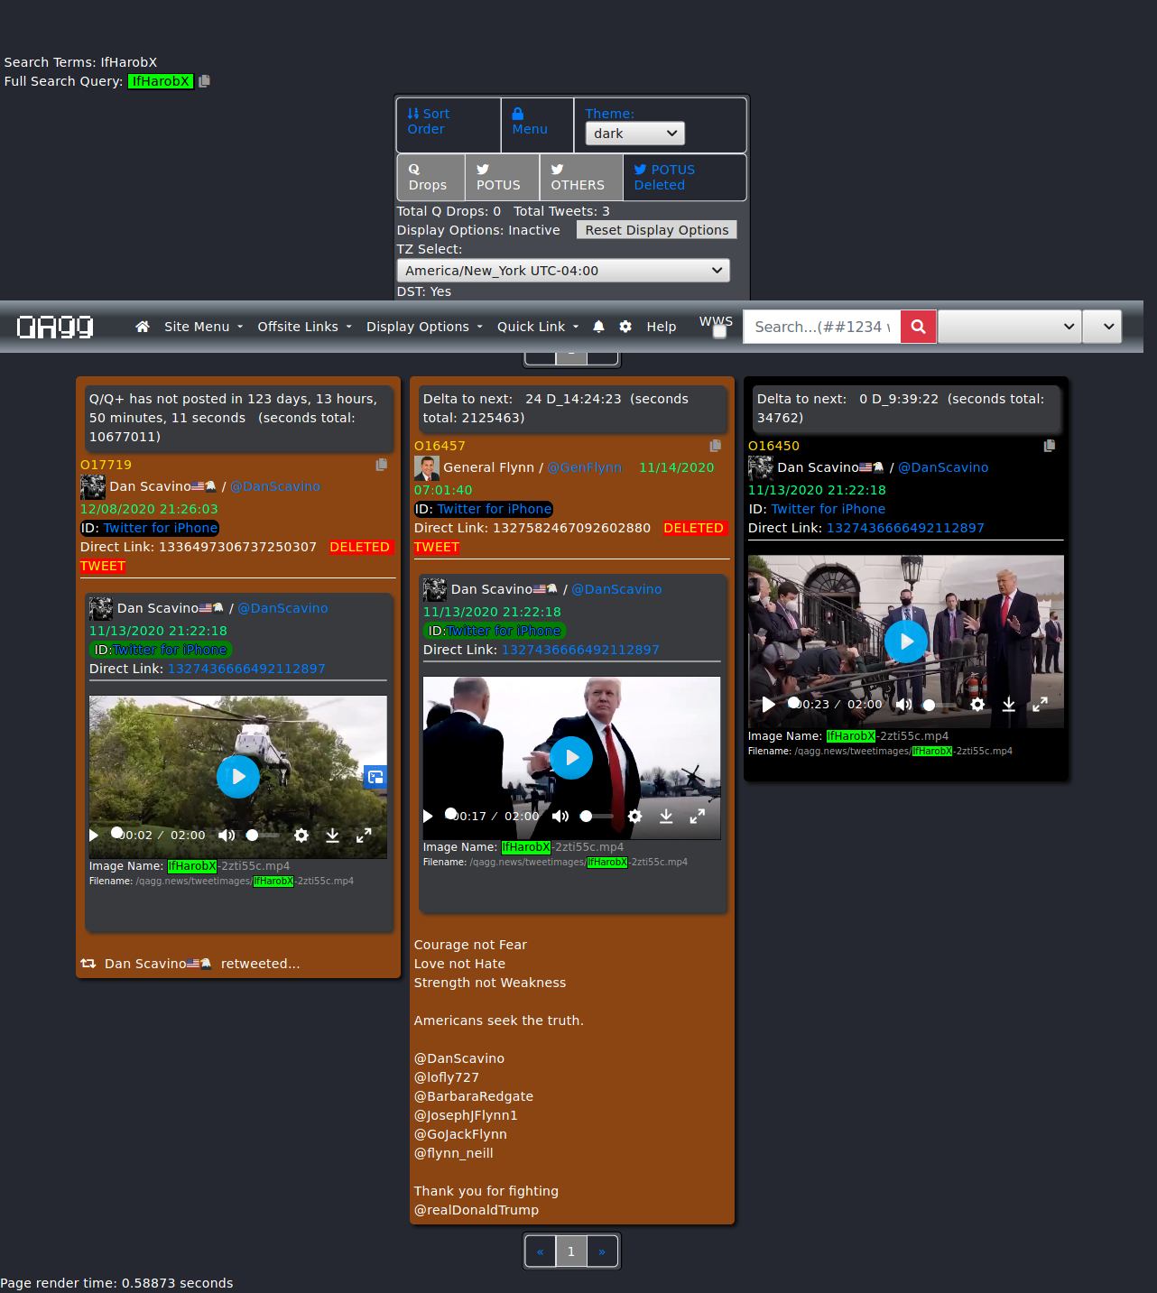
Task: Switch to the POTUS Deleted tab
Action: tap(684, 177)
